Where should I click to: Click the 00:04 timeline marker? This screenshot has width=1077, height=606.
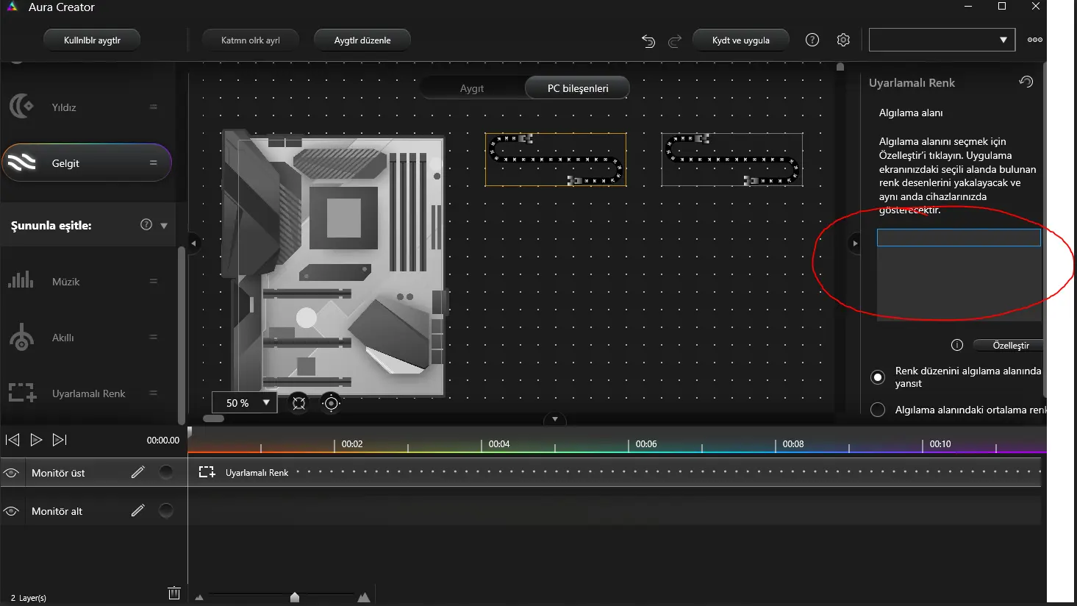click(x=499, y=444)
